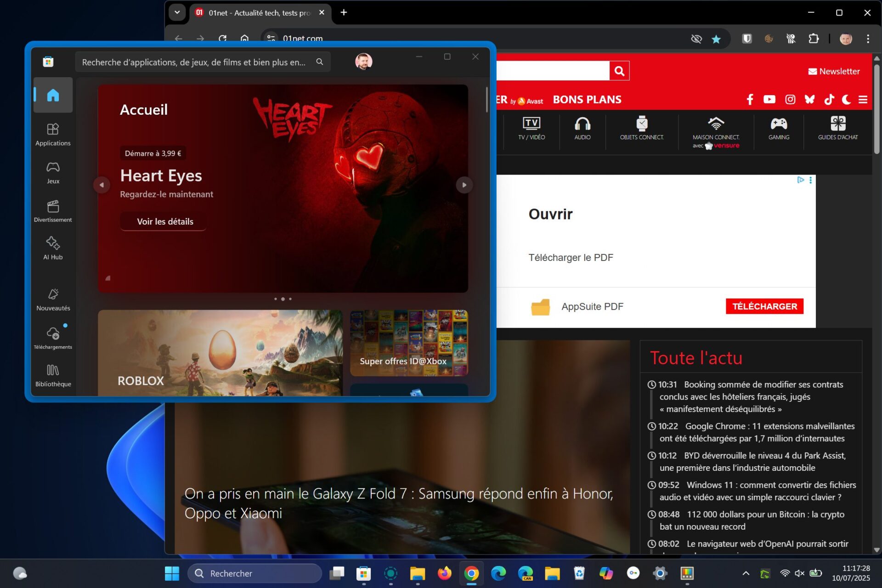882x588 pixels.
Task: Open AI Hub in Microsoft Store
Action: coord(53,248)
